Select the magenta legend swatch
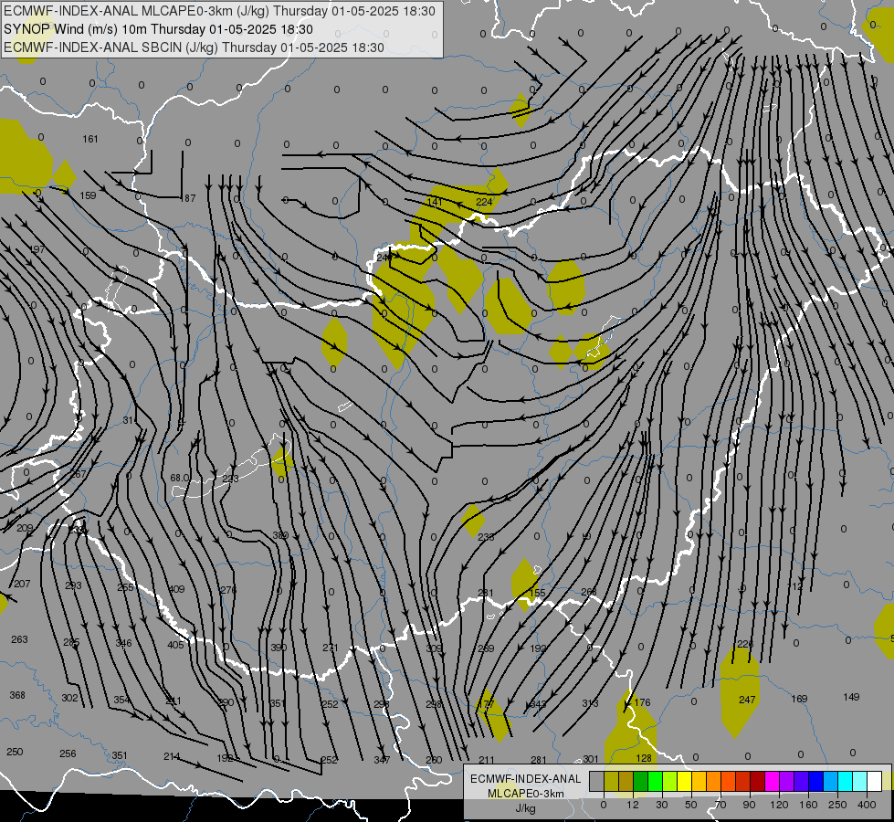 [x=772, y=782]
